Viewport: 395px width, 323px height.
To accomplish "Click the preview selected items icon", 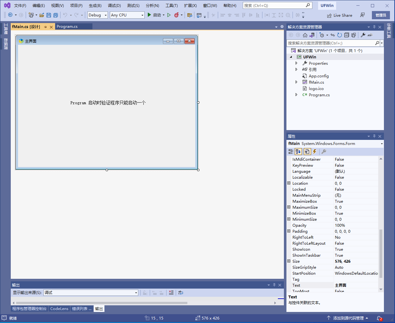I will (x=370, y=35).
